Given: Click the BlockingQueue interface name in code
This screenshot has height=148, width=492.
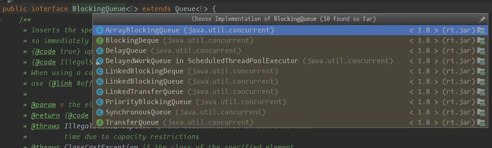Looking at the screenshot, I should [99, 9].
